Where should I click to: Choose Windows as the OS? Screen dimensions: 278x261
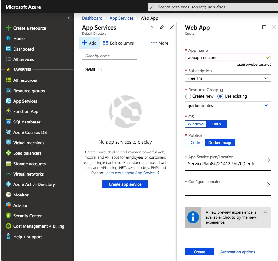point(196,124)
